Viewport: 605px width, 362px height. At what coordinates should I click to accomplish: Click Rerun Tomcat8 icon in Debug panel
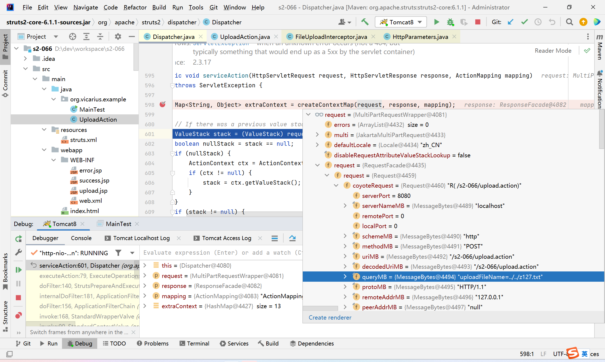tap(18, 239)
